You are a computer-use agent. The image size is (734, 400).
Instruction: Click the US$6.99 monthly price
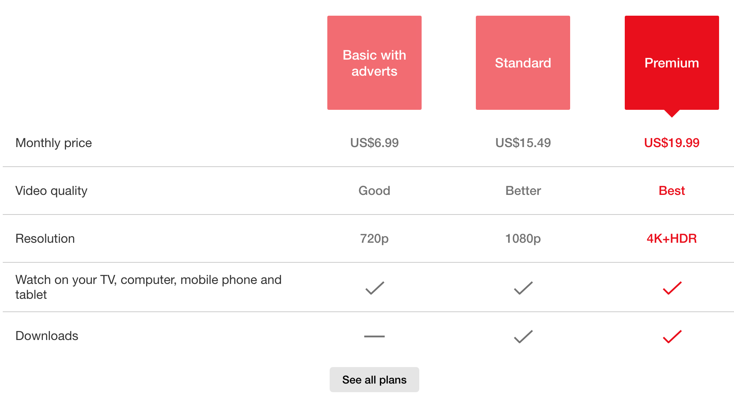pos(374,143)
